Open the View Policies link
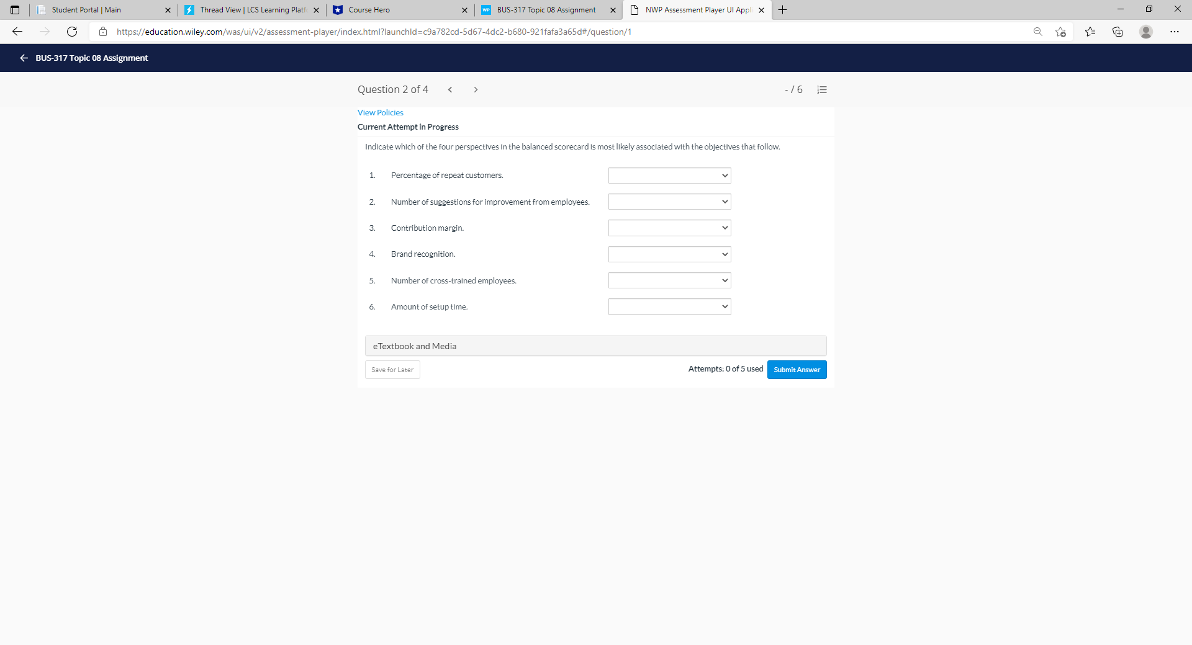Screen dimensions: 1192x645 380,112
